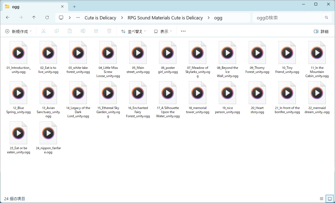Click the search magnifier icon
The height and width of the screenshot is (203, 335).
click(327, 17)
